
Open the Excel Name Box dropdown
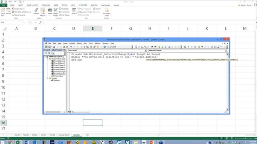point(22,22)
